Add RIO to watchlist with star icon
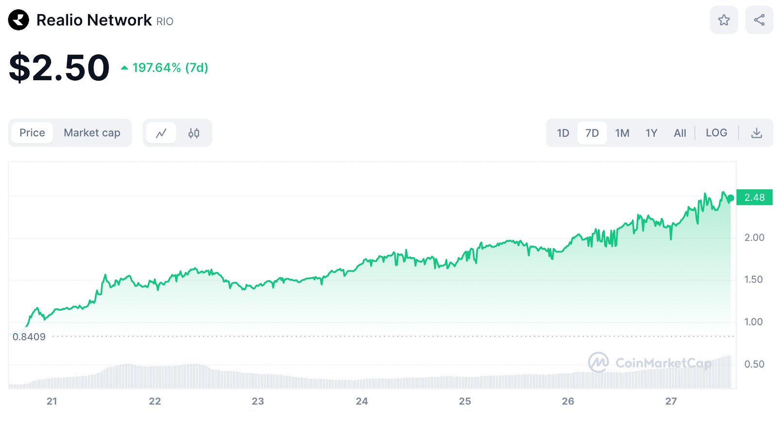777x421 pixels. click(x=724, y=20)
